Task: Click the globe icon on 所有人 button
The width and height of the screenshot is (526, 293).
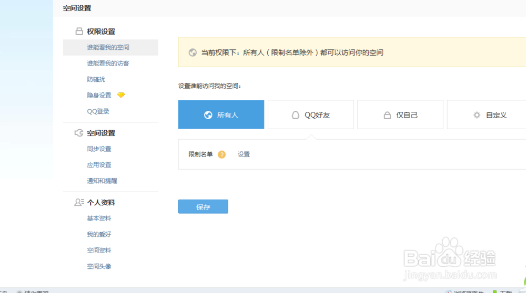Action: 208,115
